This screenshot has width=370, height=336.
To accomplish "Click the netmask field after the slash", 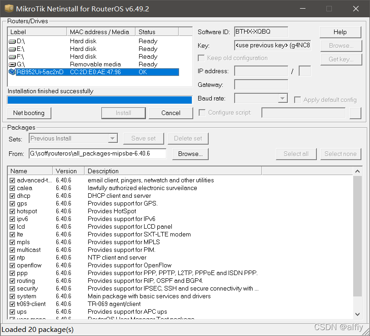I will pos(305,71).
